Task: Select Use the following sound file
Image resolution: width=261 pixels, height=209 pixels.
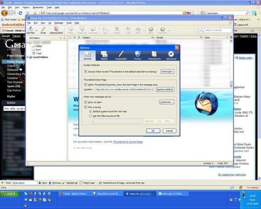Action: click(91, 116)
